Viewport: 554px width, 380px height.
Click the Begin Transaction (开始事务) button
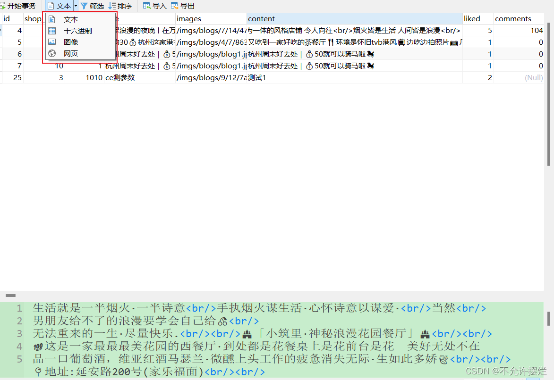click(x=18, y=6)
